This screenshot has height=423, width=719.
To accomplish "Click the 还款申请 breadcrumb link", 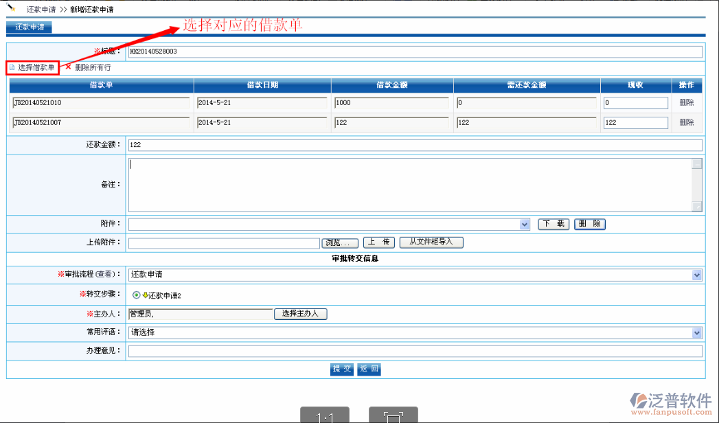I will [41, 10].
